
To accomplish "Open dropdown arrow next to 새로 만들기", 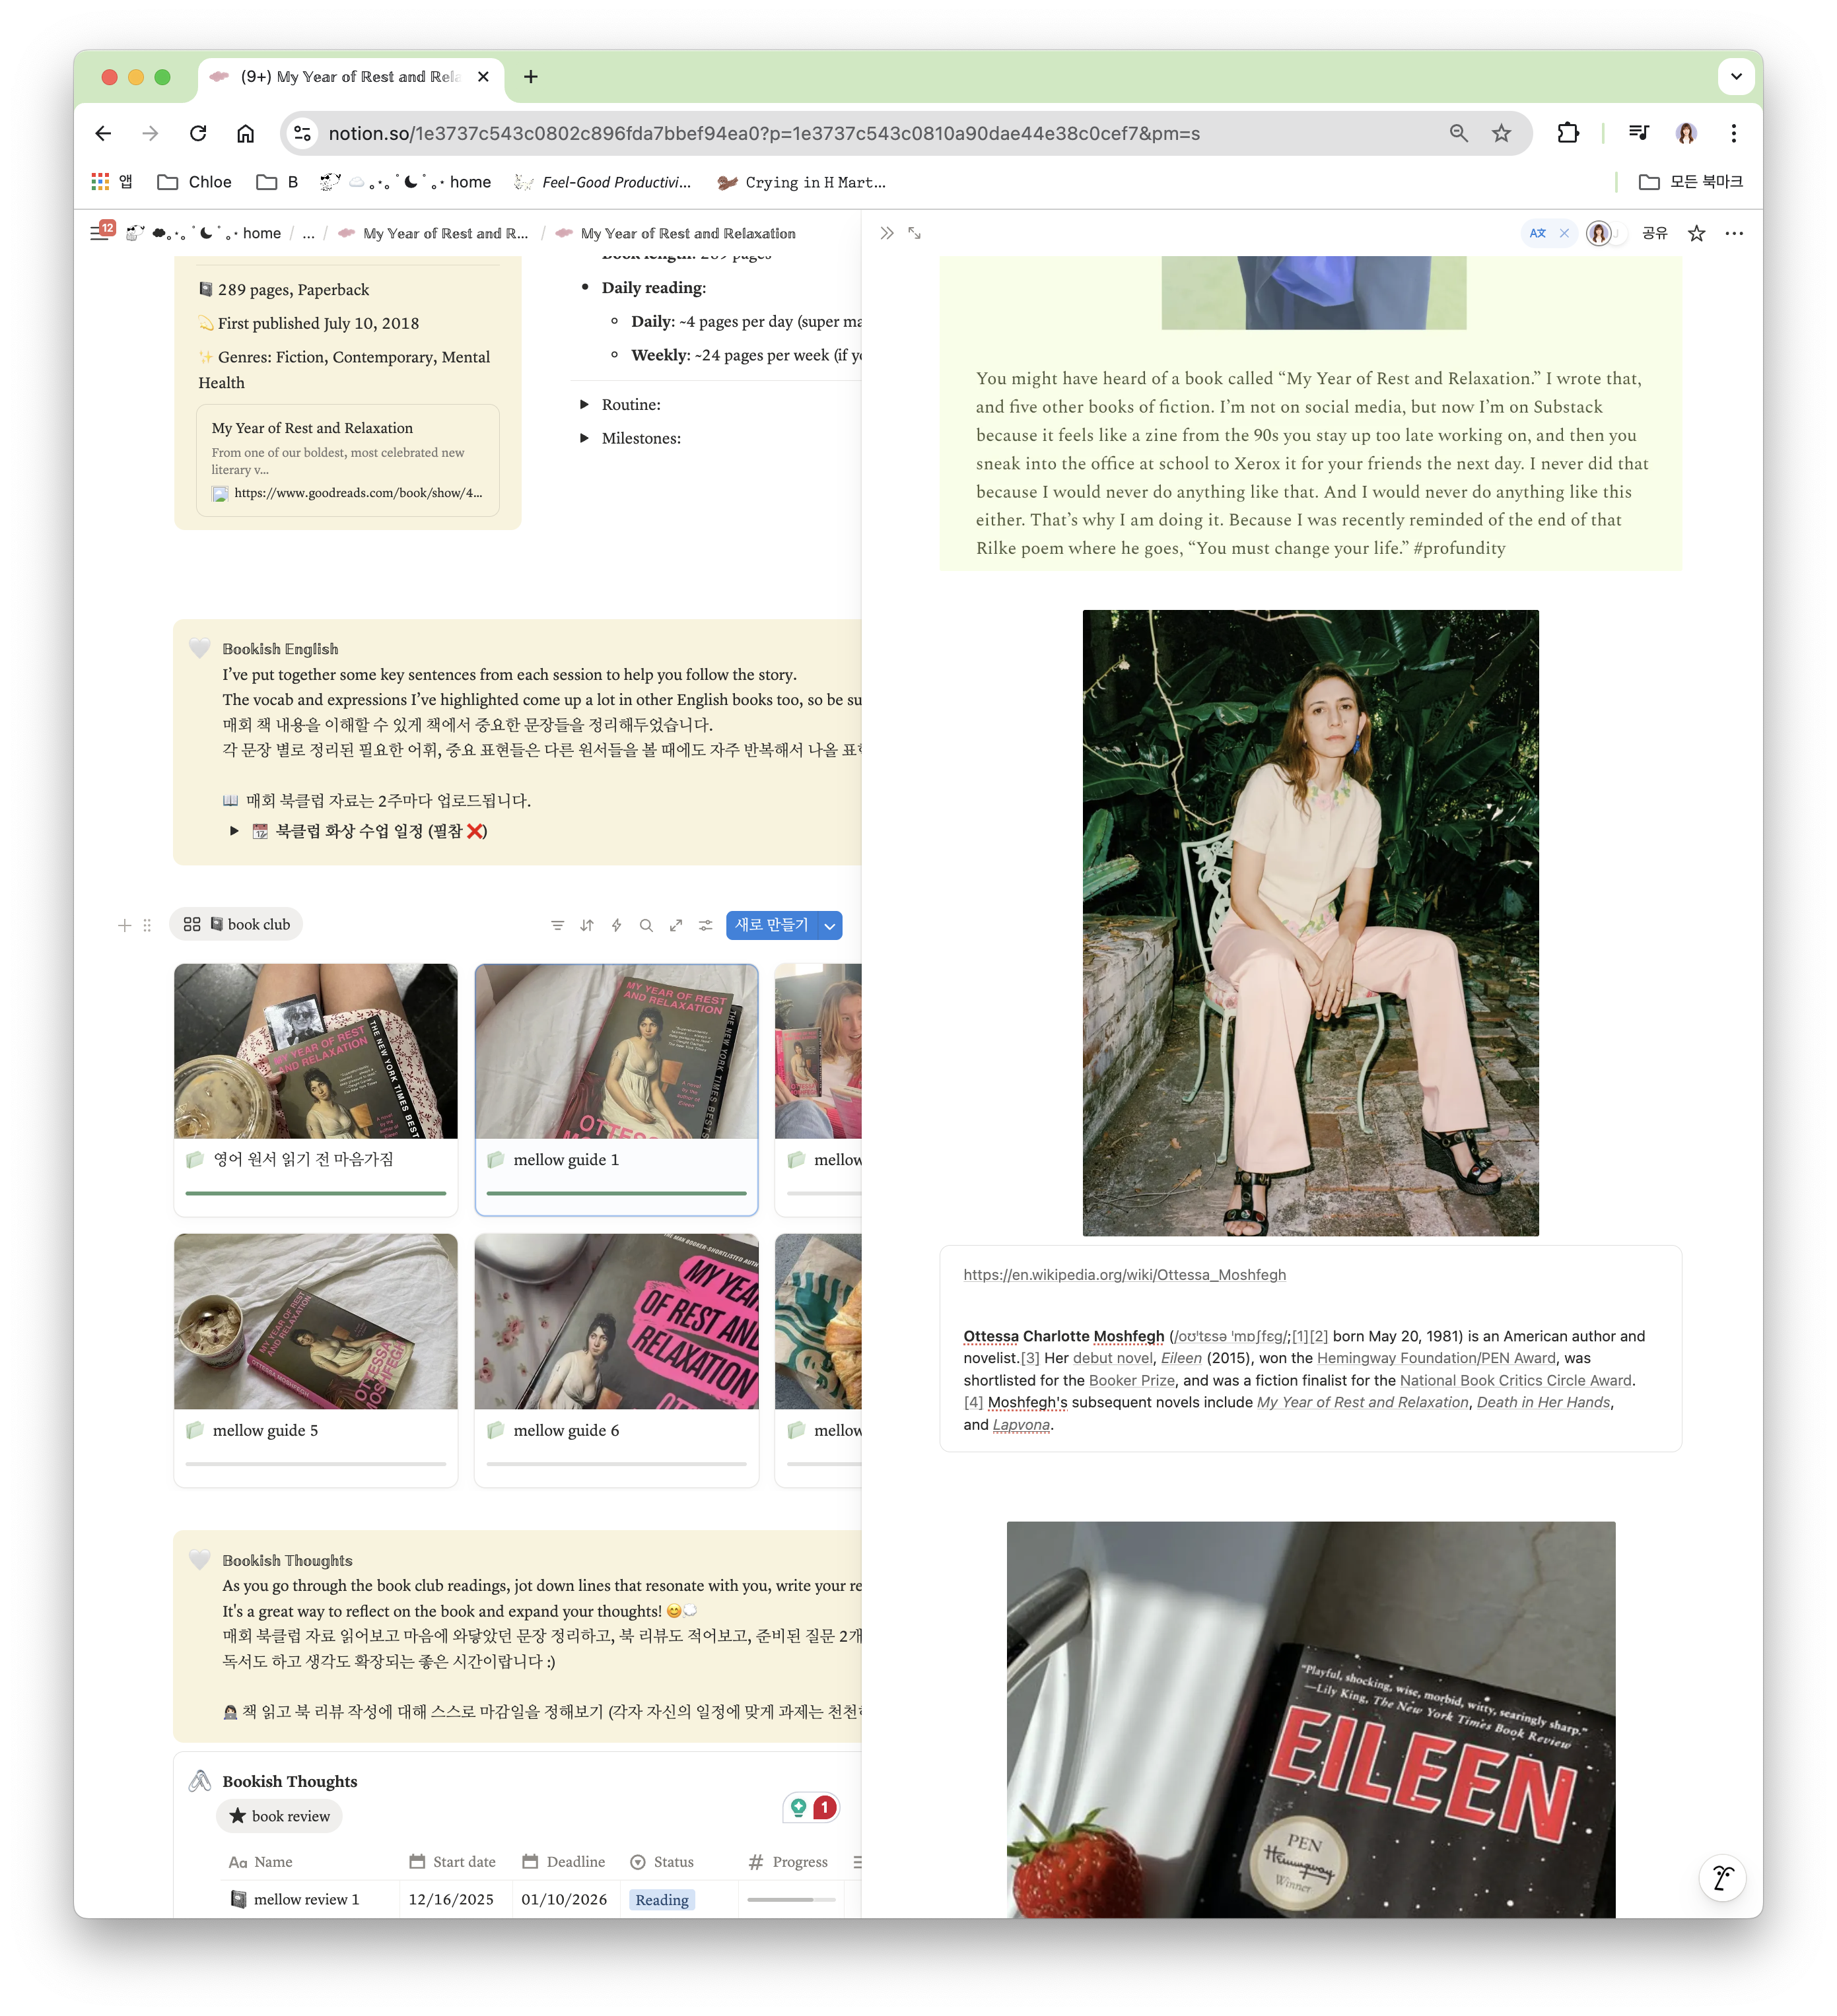I will click(x=829, y=926).
